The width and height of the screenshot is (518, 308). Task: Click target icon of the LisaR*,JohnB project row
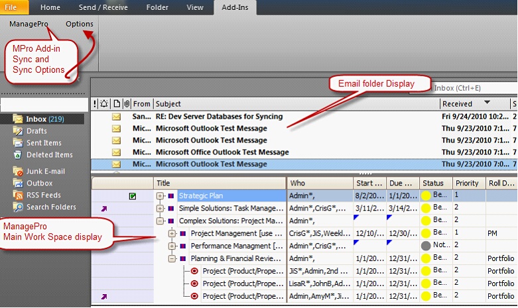click(194, 283)
